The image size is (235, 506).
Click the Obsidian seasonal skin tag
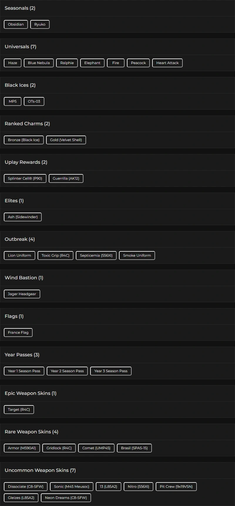[x=16, y=24]
